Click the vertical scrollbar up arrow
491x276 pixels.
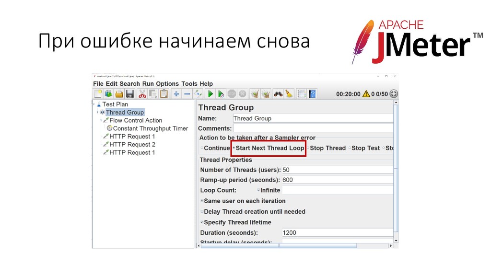coord(396,103)
